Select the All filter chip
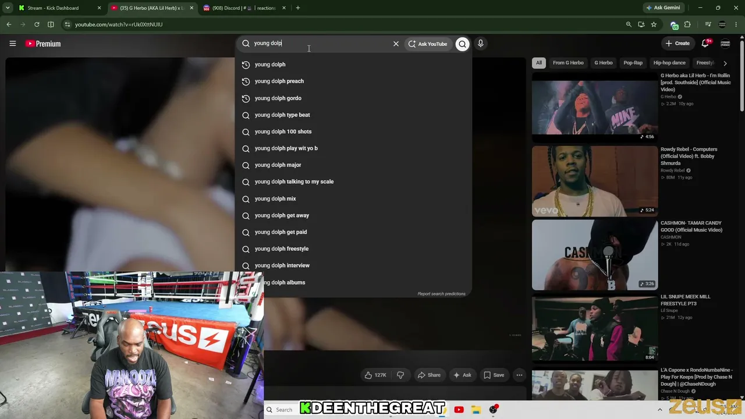The image size is (745, 419). [539, 63]
